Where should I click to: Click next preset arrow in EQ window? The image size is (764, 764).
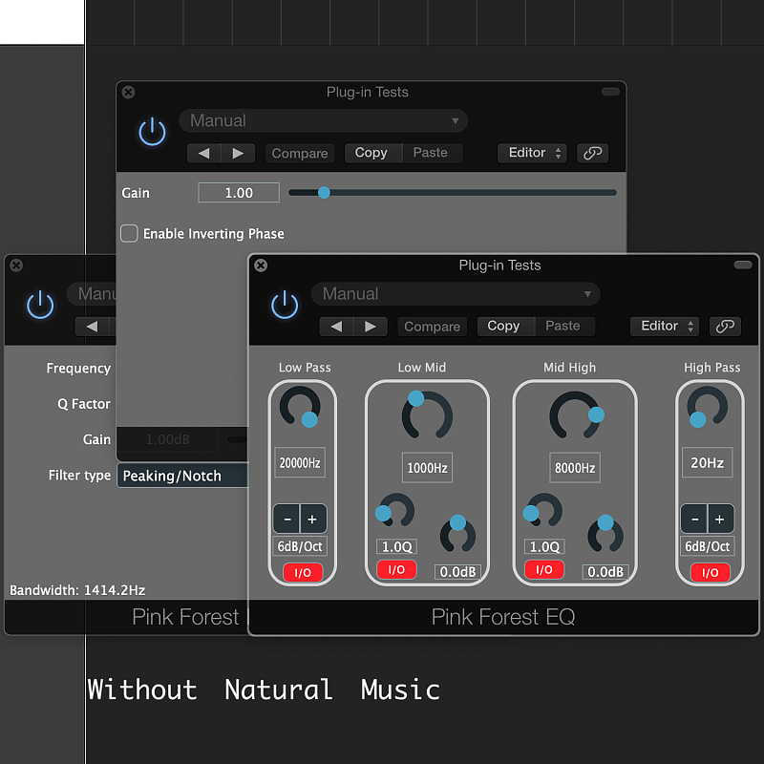point(371,327)
